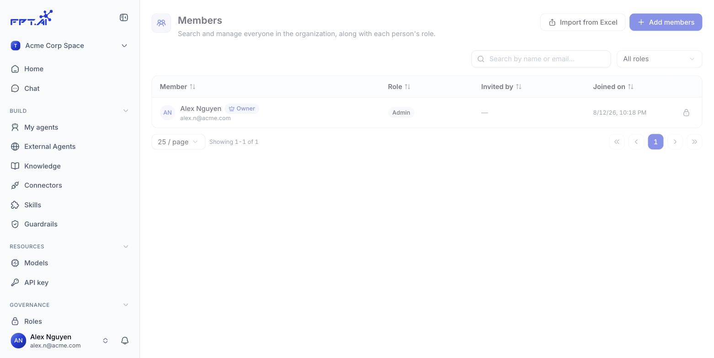Click the lock icon in Alex Nguyen row
The height and width of the screenshot is (358, 714).
pyautogui.click(x=686, y=112)
